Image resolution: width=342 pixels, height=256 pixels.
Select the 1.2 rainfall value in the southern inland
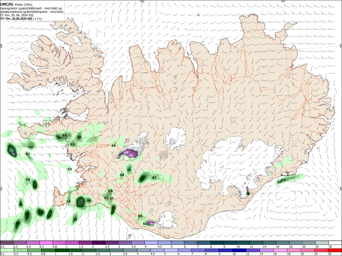tap(142, 178)
